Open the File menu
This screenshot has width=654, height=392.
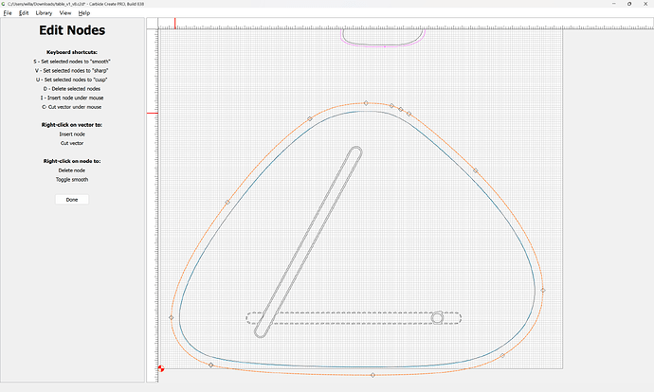click(x=8, y=13)
